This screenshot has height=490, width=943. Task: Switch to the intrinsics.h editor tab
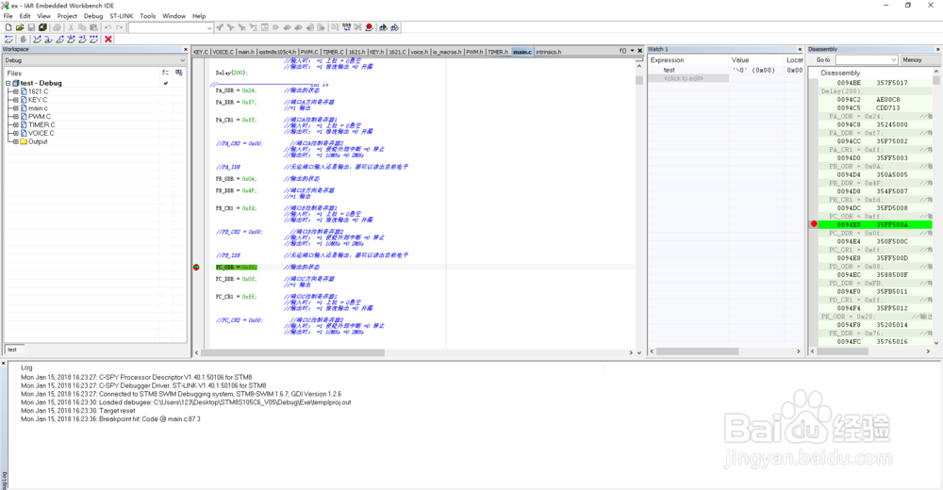(549, 52)
